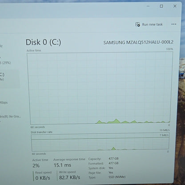
Task: Click the 2% active time value
Action: click(36, 165)
